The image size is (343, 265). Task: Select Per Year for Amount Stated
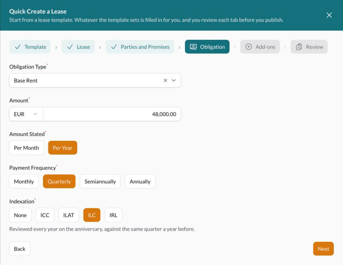click(63, 148)
